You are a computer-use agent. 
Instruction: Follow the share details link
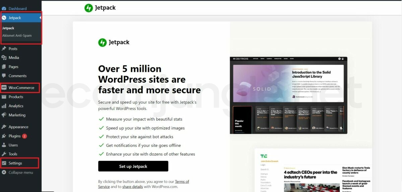[133, 187]
